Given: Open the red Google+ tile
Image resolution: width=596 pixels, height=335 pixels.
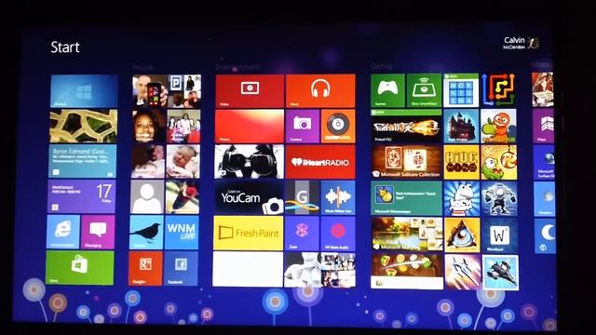Looking at the screenshot, I should pos(145,268).
